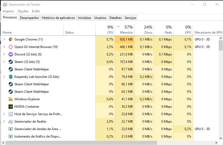This screenshot has height=145, width=223.
Task: Open the Inicializar tab
Action: tap(84, 18)
